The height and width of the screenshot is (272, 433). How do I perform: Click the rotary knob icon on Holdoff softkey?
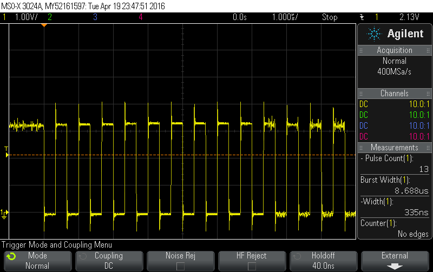pos(297,256)
